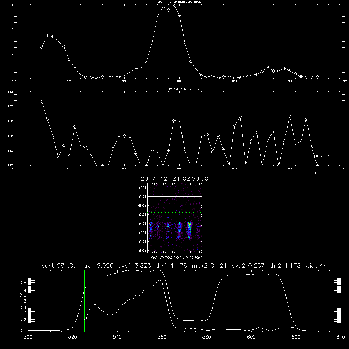Click red dotted line near 559 in bottom plot
This screenshot has width=349, height=349.
(160, 300)
